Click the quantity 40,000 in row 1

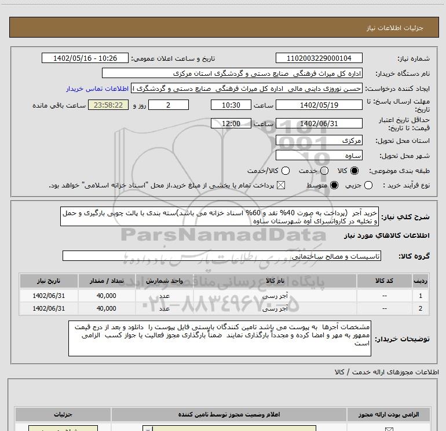107,296
